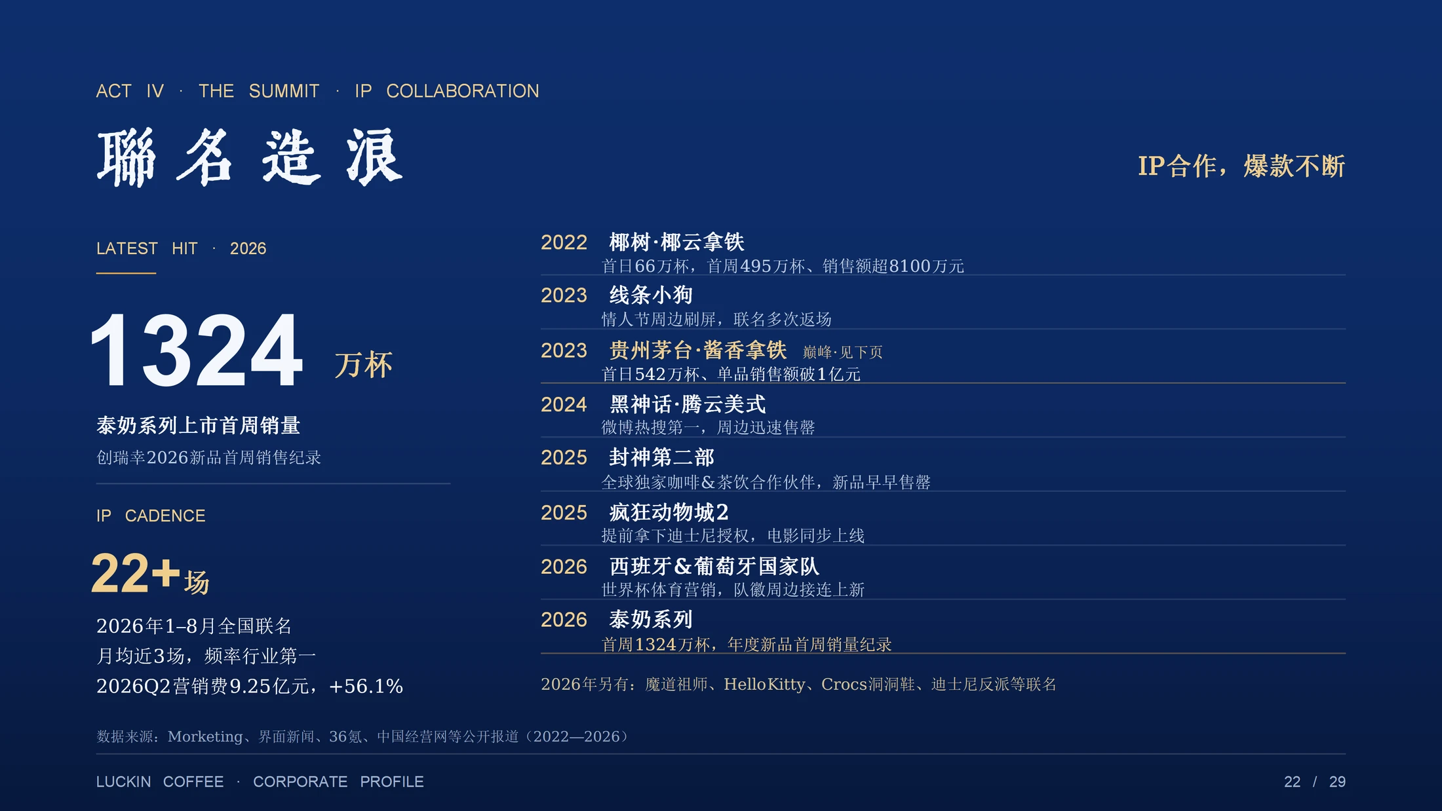Click the footer 'LUCKIN COFFEE · CORPORATE PROFILE'
Screen dimensions: 1442x811
point(260,782)
